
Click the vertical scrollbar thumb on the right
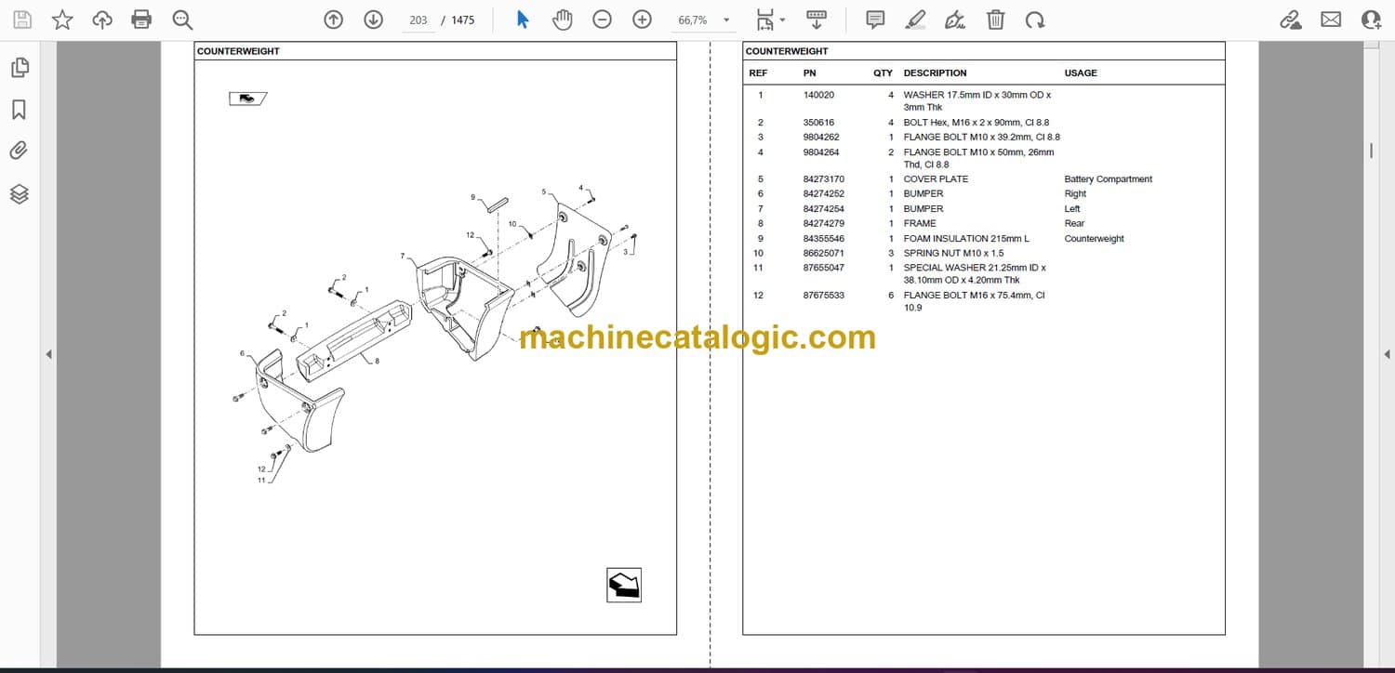[1371, 151]
